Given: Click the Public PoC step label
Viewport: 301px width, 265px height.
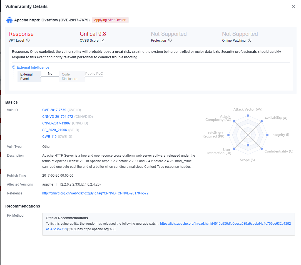Looking at the screenshot, I should click(94, 74).
